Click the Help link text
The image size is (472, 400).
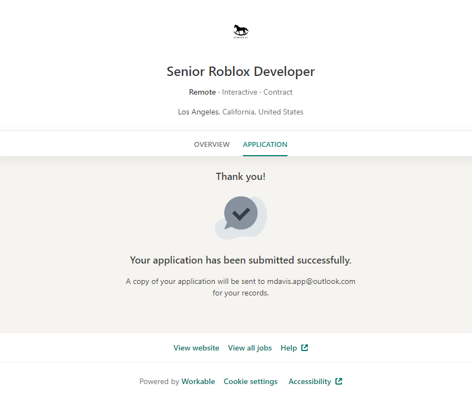point(289,348)
